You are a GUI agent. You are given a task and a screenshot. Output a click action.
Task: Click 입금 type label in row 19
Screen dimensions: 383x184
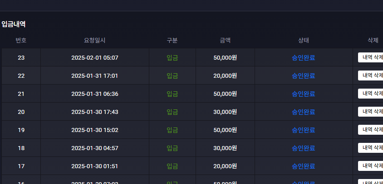click(x=172, y=130)
